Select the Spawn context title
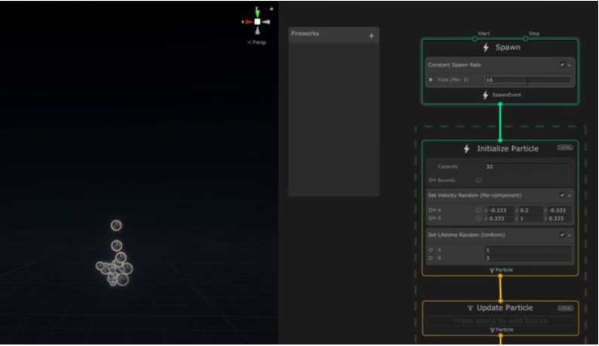 click(x=508, y=48)
